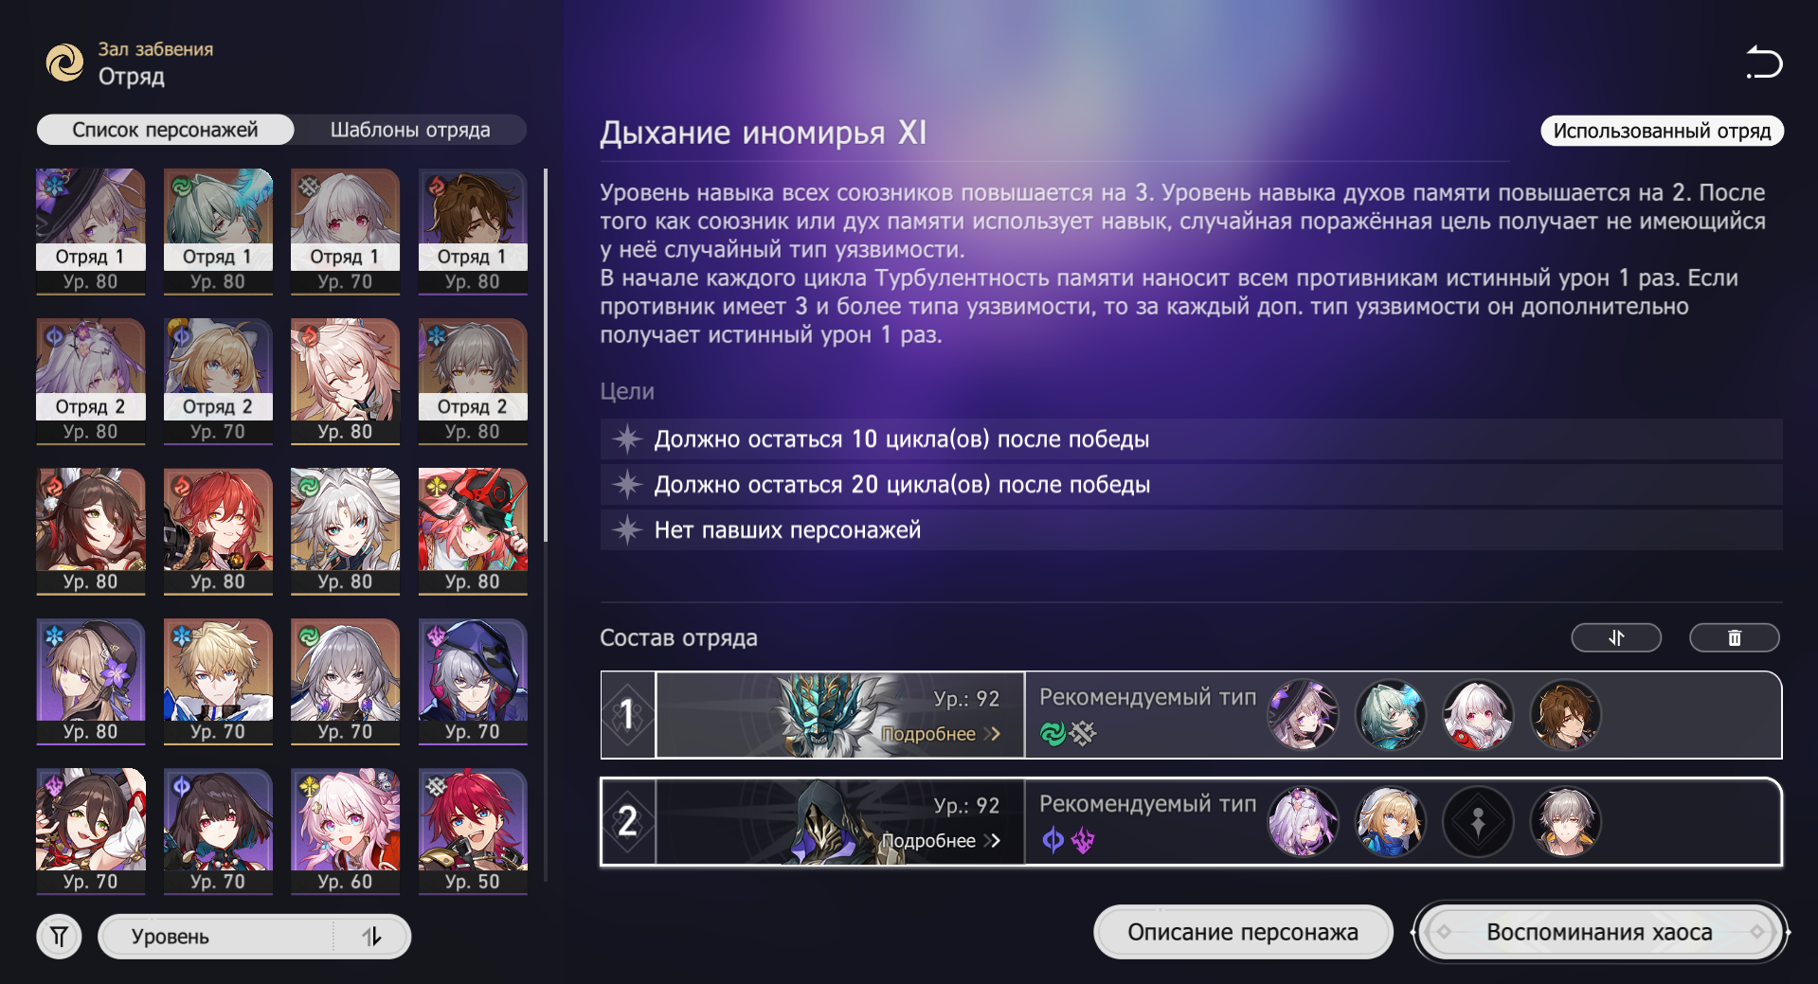
Task: Click the character list scrollbar
Action: click(x=546, y=355)
